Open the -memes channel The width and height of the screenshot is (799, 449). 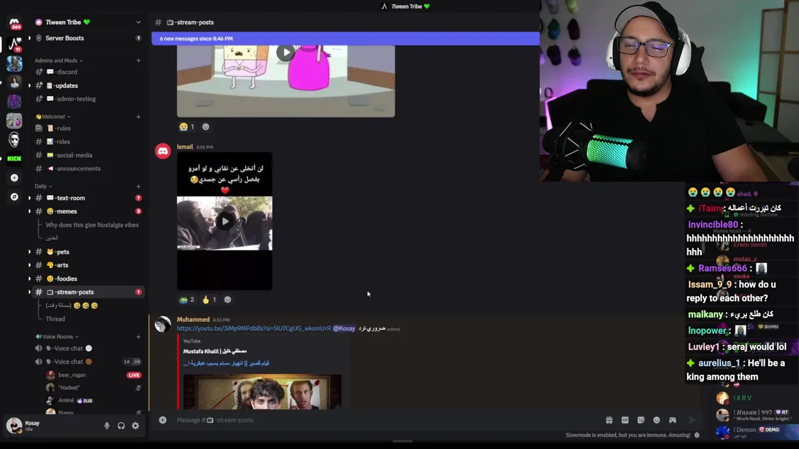[x=88, y=211]
